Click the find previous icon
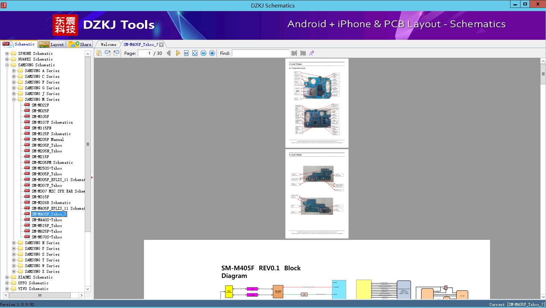Screen dimensions: 546x308 (x=294, y=53)
